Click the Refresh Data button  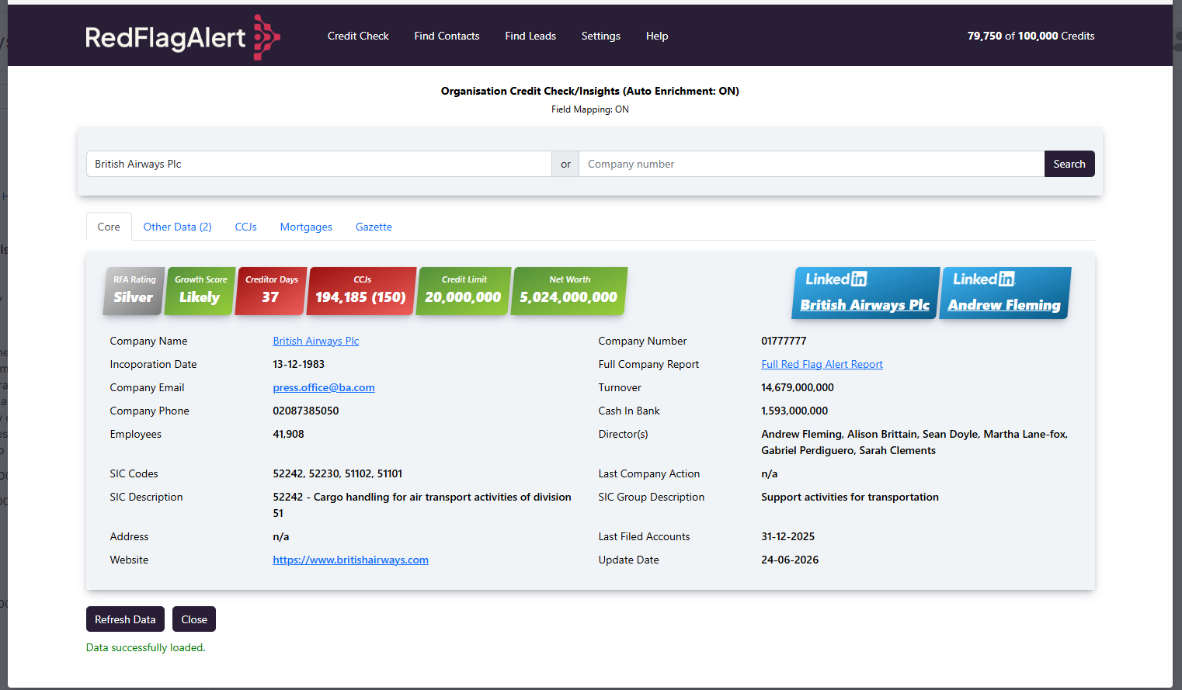[125, 619]
